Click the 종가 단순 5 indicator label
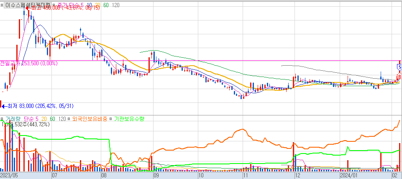Image resolution: width=402 pixels, height=179 pixels. (71, 5)
